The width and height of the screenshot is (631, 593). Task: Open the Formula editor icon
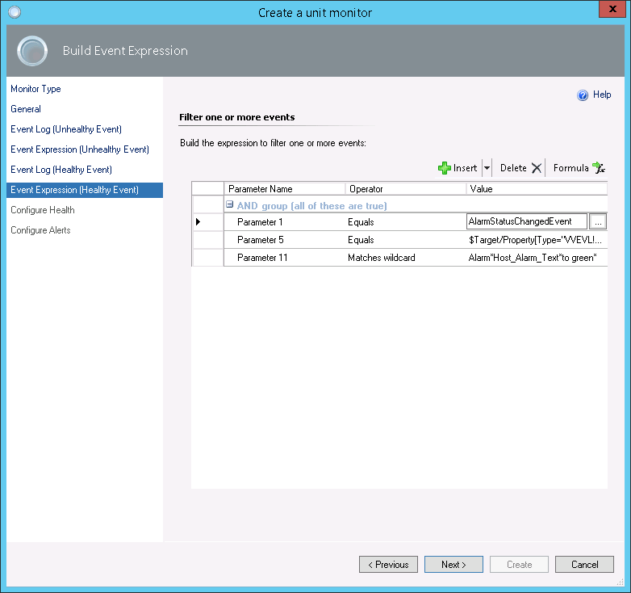598,168
